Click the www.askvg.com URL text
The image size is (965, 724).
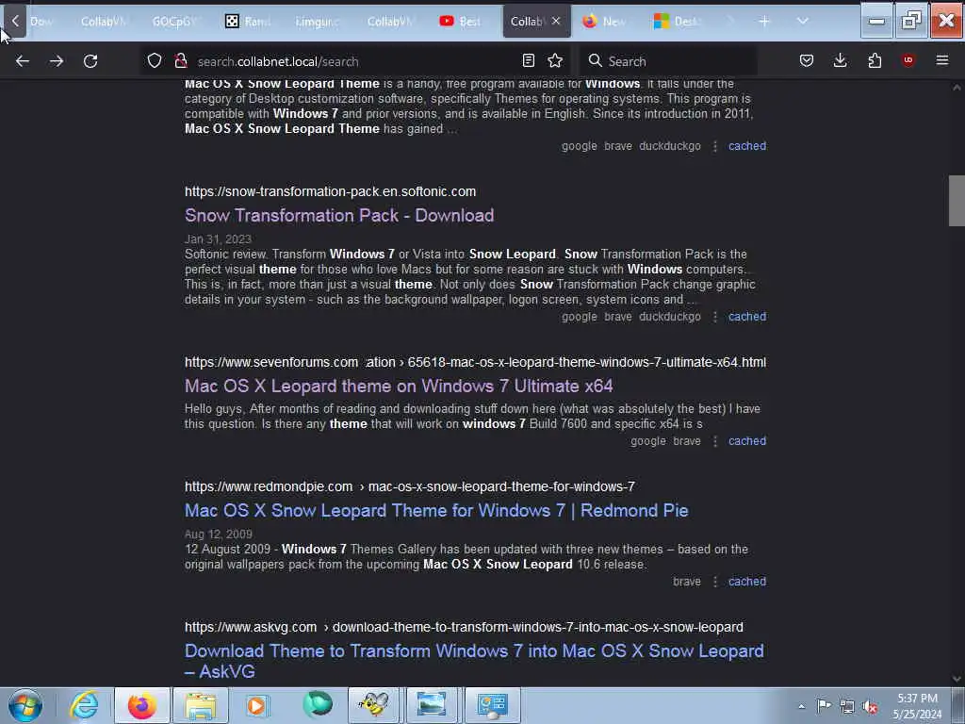[251, 627]
